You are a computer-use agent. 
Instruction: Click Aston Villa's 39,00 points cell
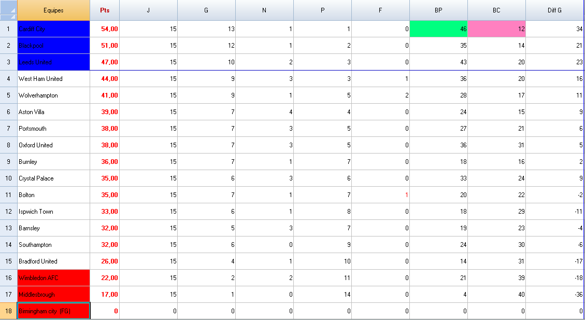click(x=105, y=112)
